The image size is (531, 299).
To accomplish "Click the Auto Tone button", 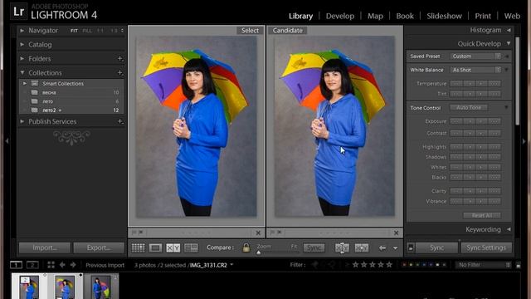I will [469, 107].
